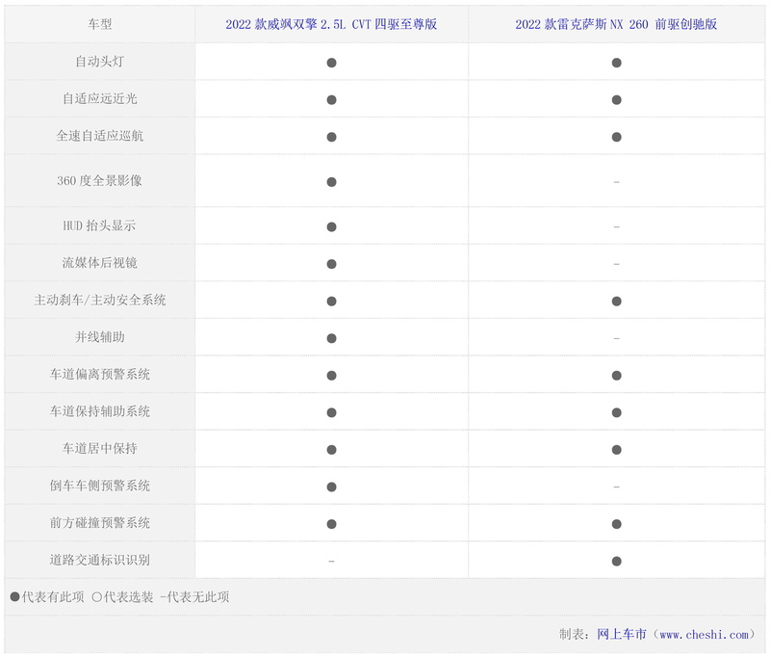Select the 道路交通标识识别 row label

pyautogui.click(x=100, y=560)
